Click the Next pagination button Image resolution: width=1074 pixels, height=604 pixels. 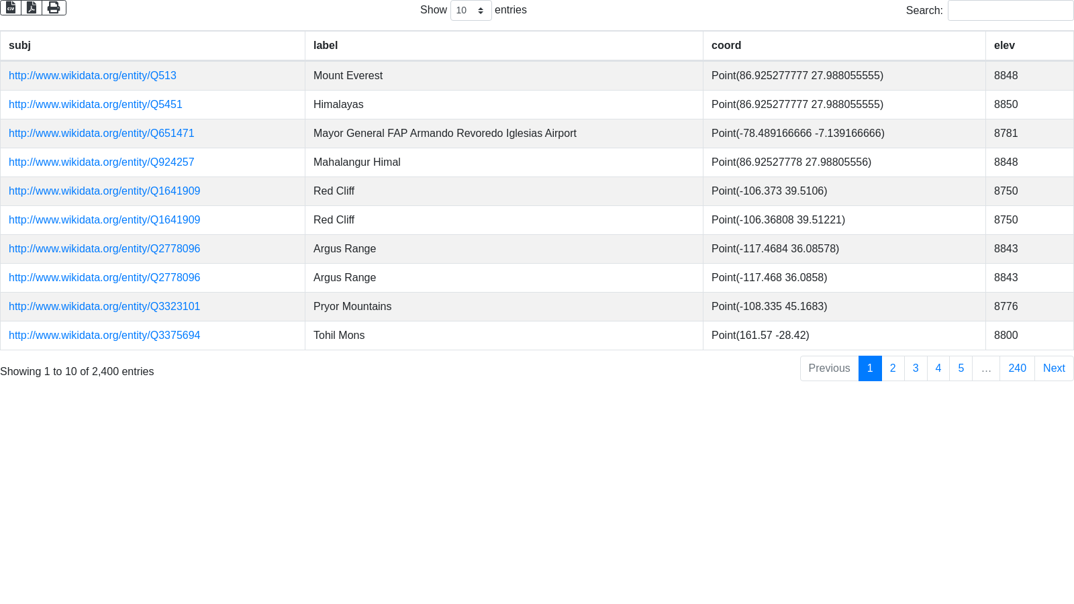point(1053,368)
